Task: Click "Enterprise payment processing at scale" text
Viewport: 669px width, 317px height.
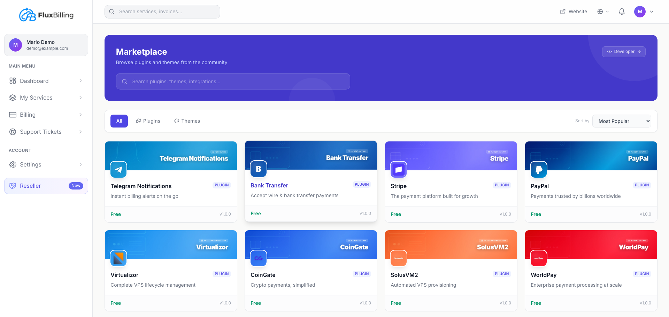Action: point(576,285)
